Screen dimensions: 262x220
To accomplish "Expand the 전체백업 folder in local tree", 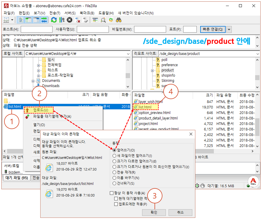I will tap(38, 65).
